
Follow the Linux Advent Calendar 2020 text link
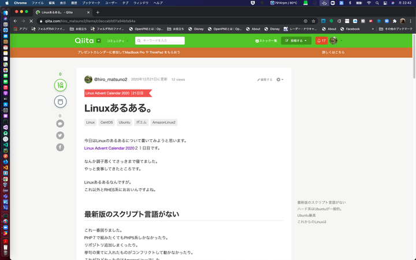(109, 148)
